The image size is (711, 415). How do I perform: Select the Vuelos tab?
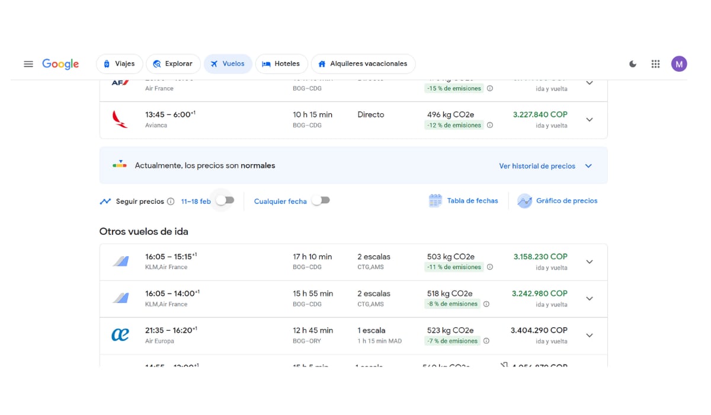228,64
